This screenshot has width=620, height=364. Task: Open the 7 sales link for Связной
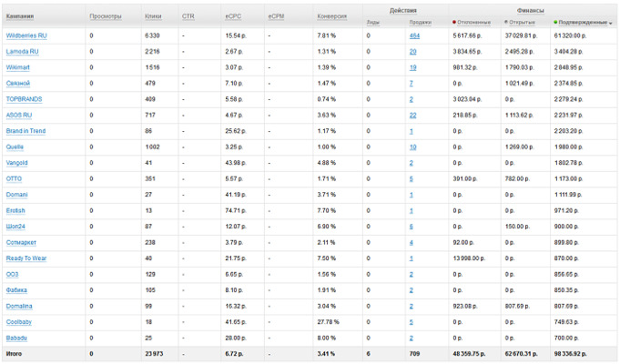(412, 84)
